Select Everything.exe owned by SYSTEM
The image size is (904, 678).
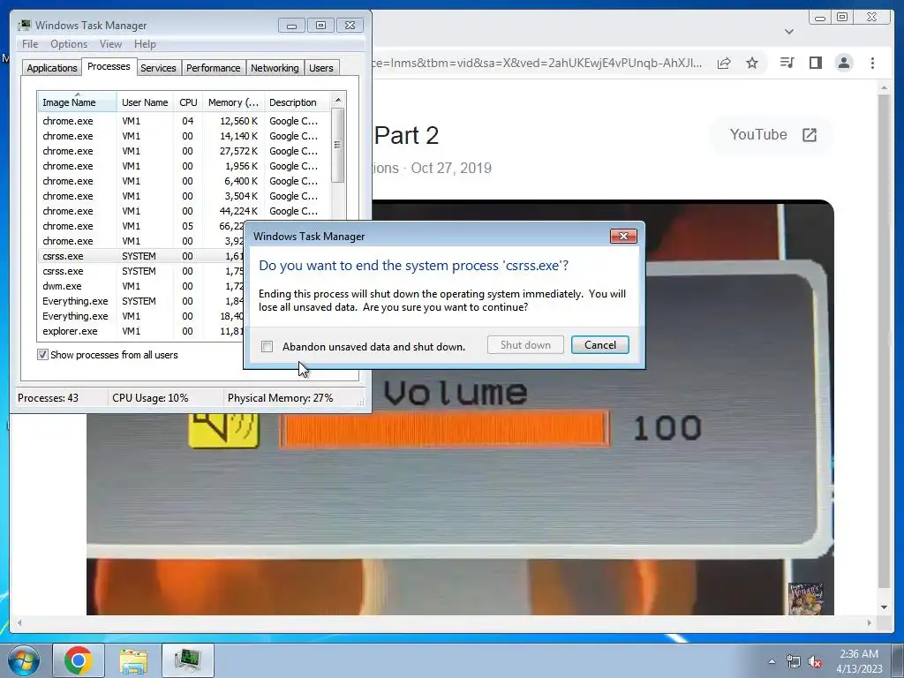pos(142,301)
